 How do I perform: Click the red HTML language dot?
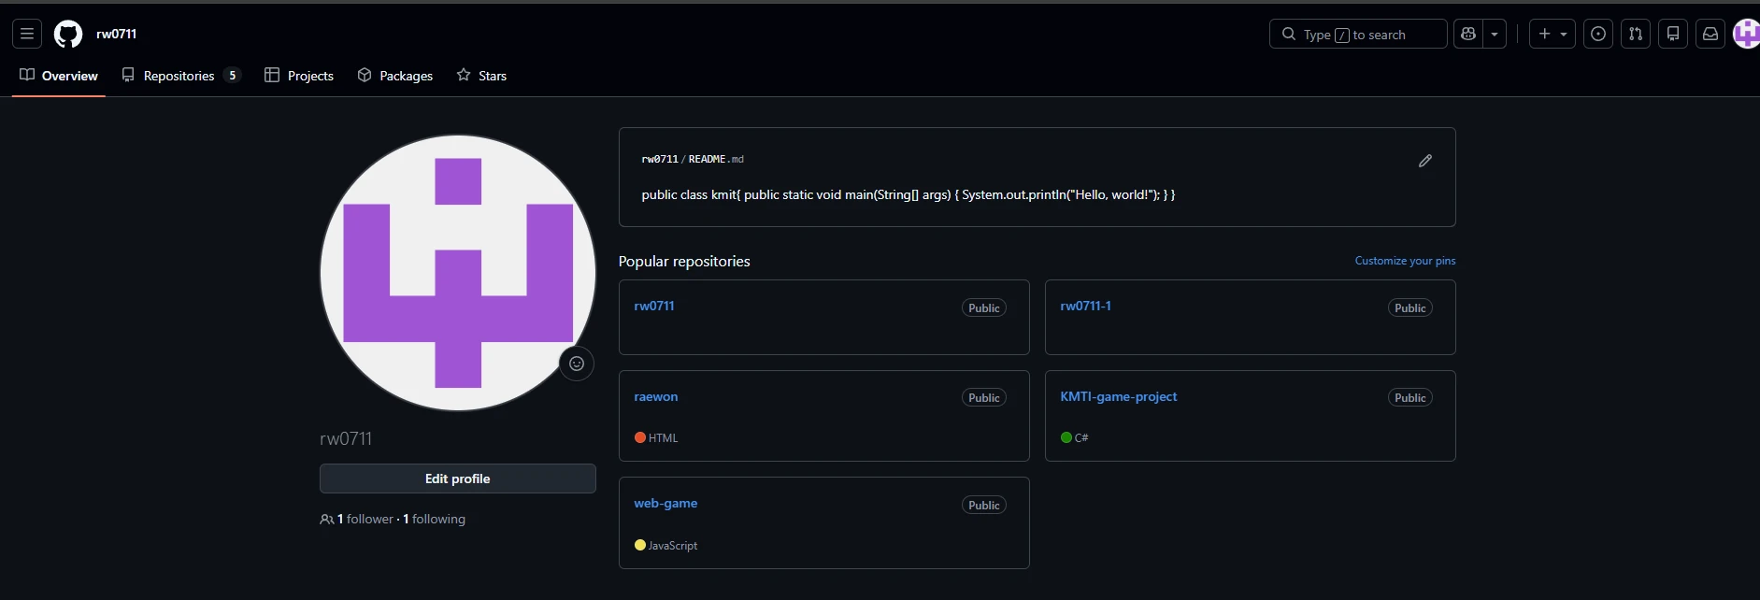[640, 437]
